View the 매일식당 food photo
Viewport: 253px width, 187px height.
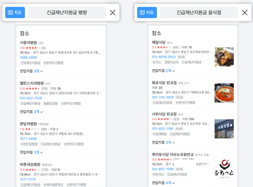224,57
